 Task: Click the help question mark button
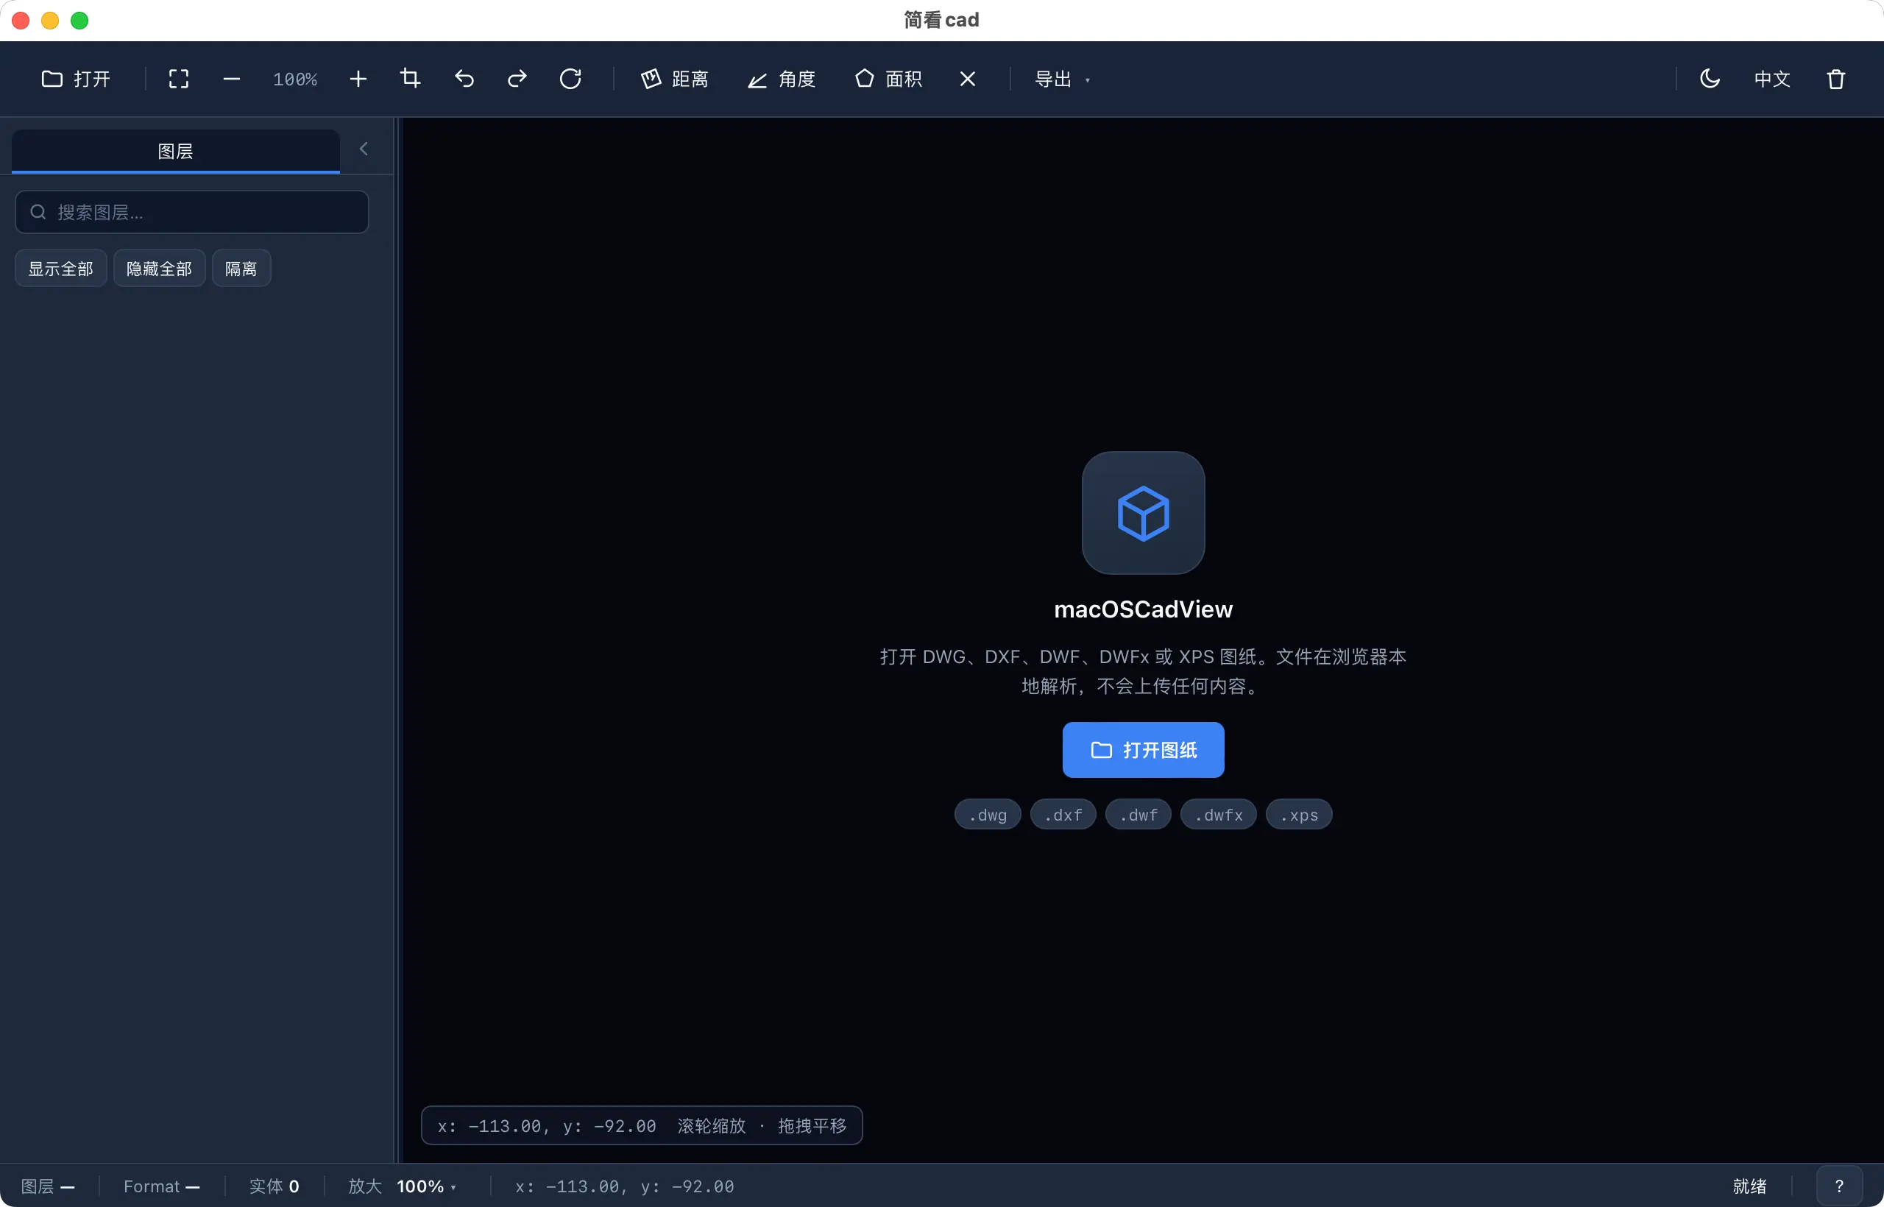pyautogui.click(x=1839, y=1186)
